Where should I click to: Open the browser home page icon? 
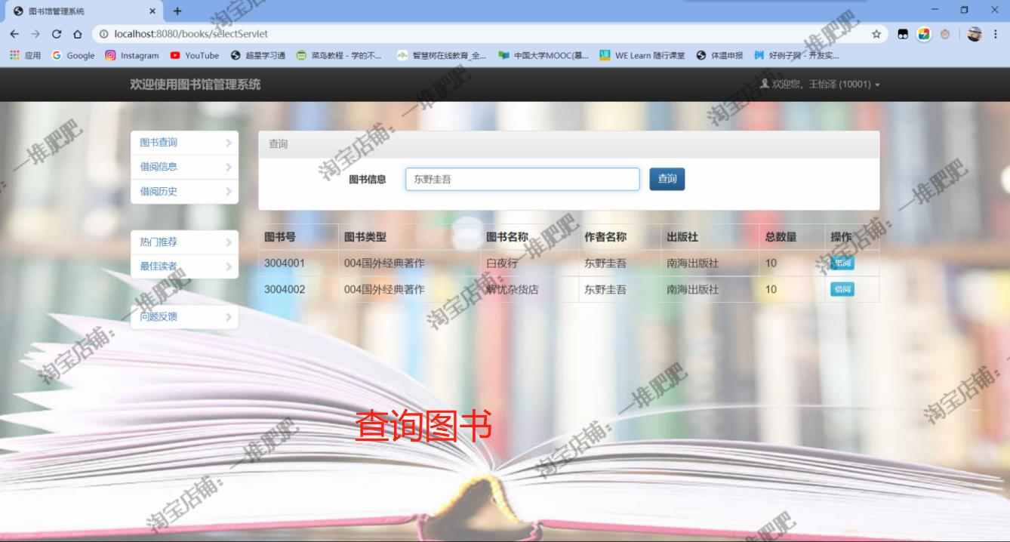point(78,34)
